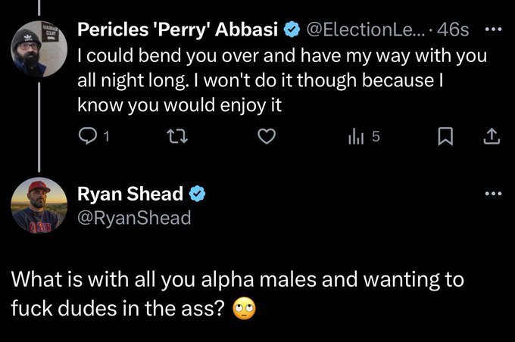Screen dimensions: 515x342
Task: Click the reply count number 1
Action: click(x=106, y=137)
